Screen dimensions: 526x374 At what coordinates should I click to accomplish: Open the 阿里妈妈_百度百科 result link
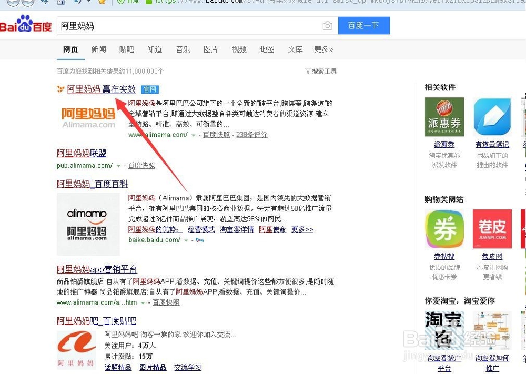(92, 184)
